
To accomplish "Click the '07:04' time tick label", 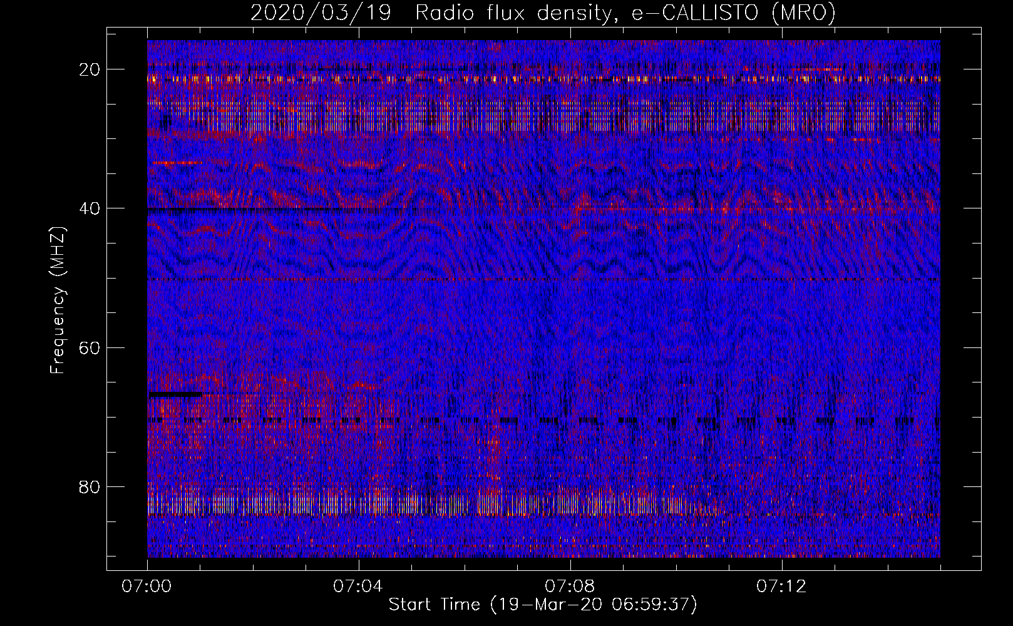I will 359,587.
